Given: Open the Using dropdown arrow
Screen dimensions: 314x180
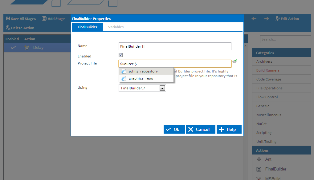Looking at the screenshot, I should 162,88.
